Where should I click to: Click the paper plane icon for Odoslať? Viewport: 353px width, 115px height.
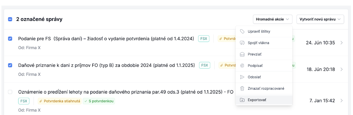coord(242,77)
